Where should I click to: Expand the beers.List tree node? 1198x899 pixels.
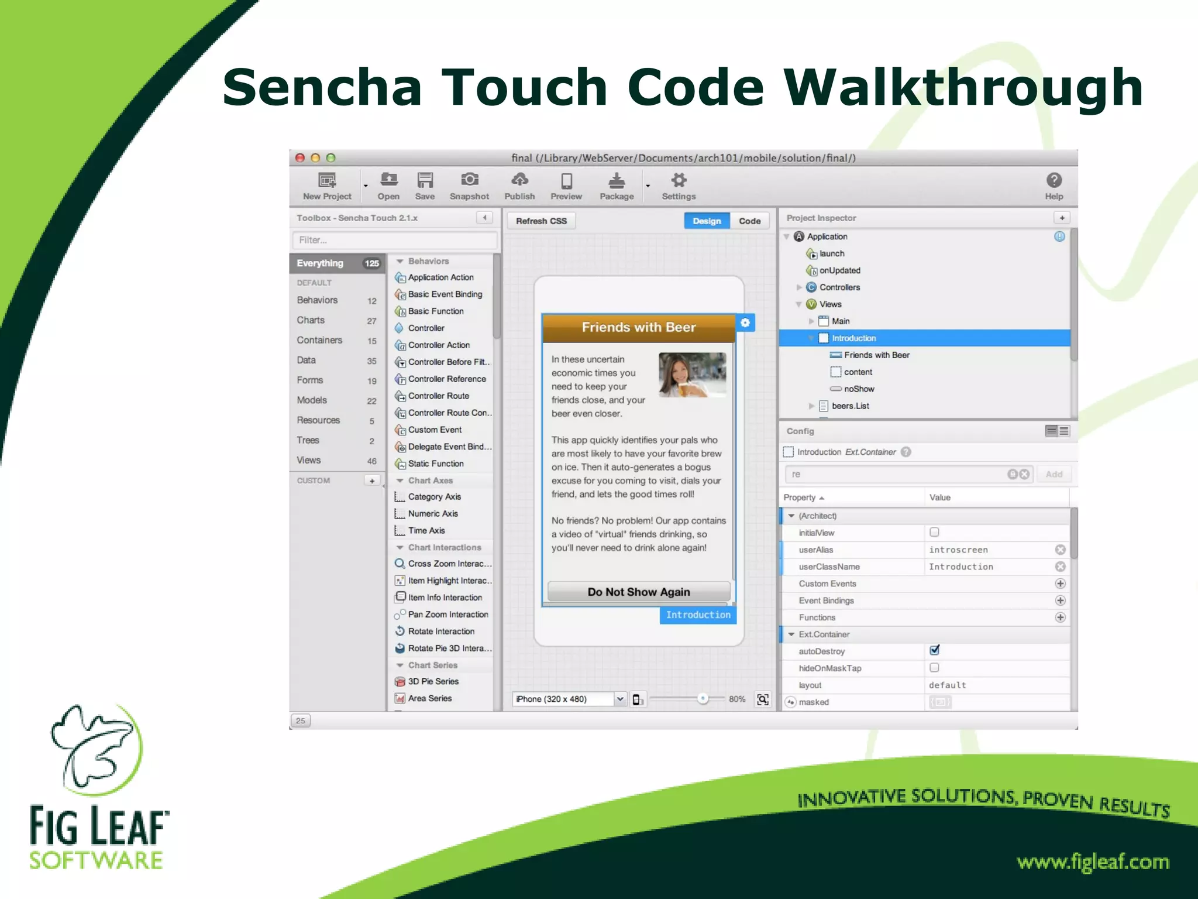point(811,406)
